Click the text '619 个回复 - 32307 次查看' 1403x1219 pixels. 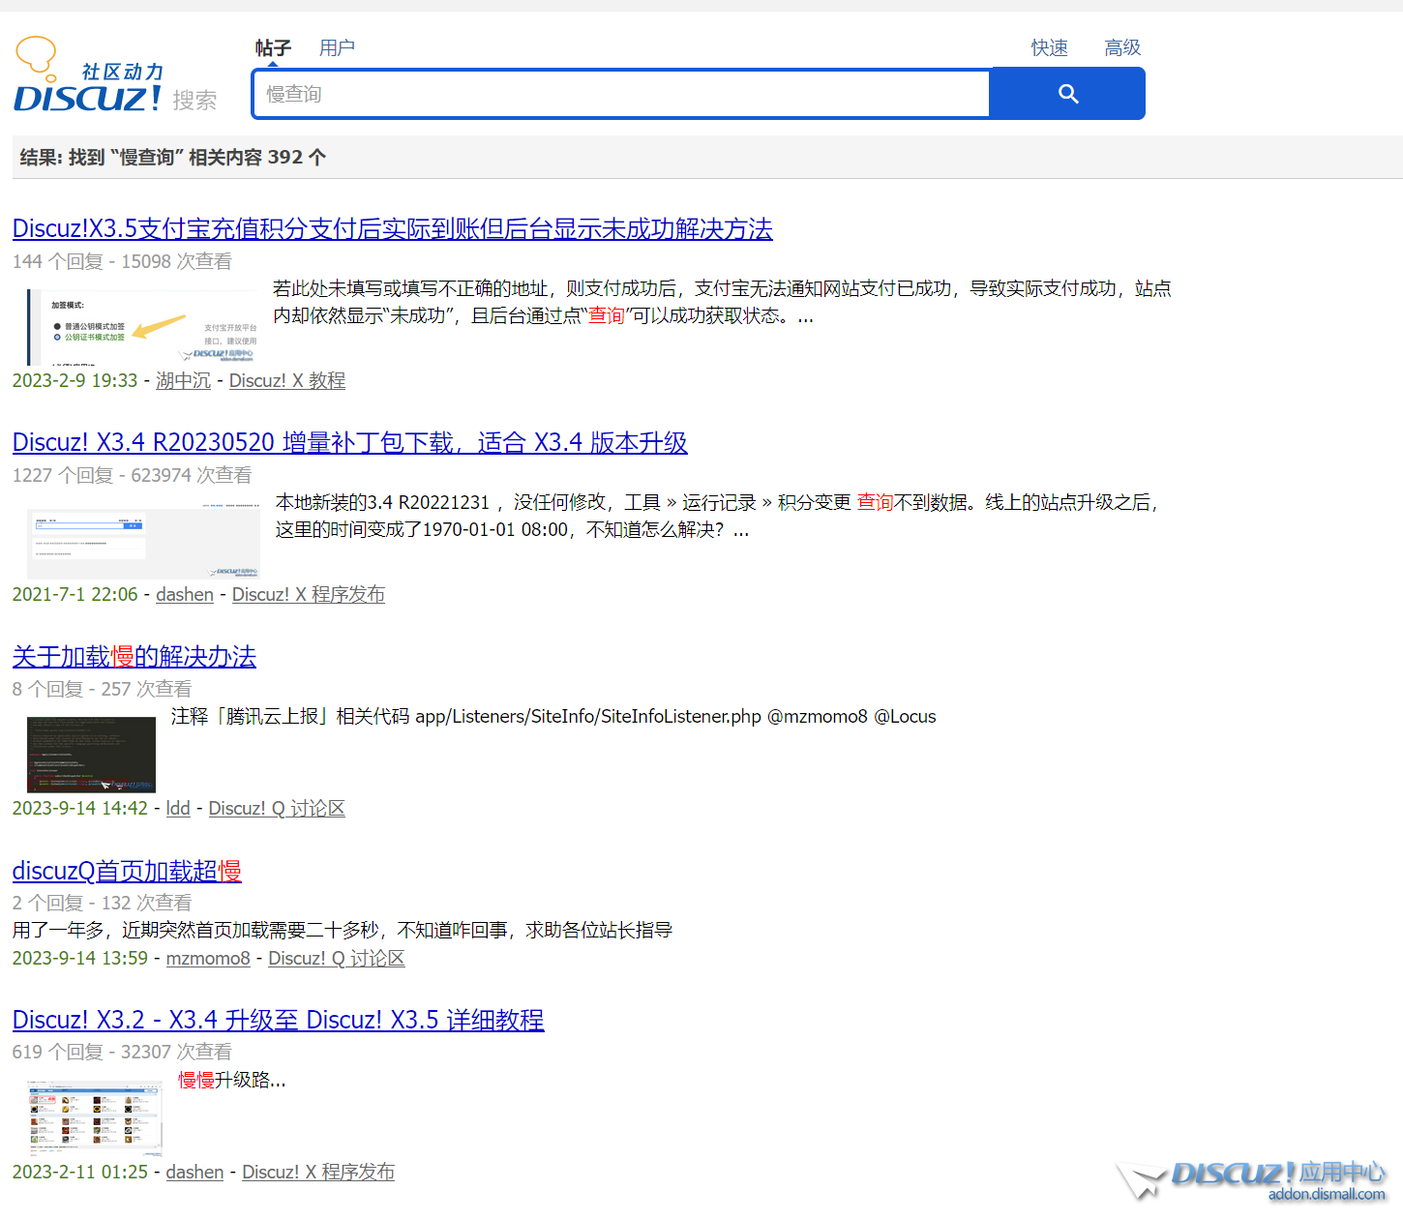pos(122,1052)
